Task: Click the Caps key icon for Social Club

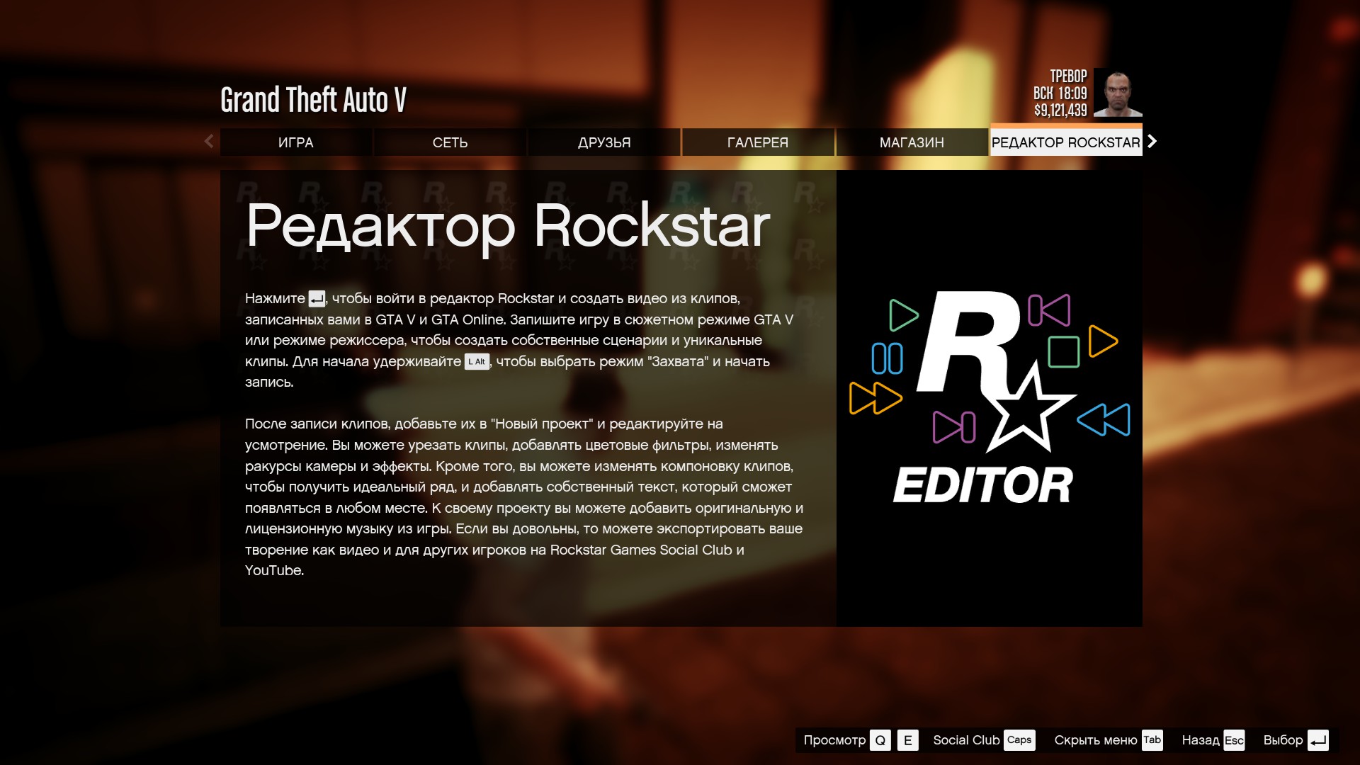Action: click(x=1019, y=740)
